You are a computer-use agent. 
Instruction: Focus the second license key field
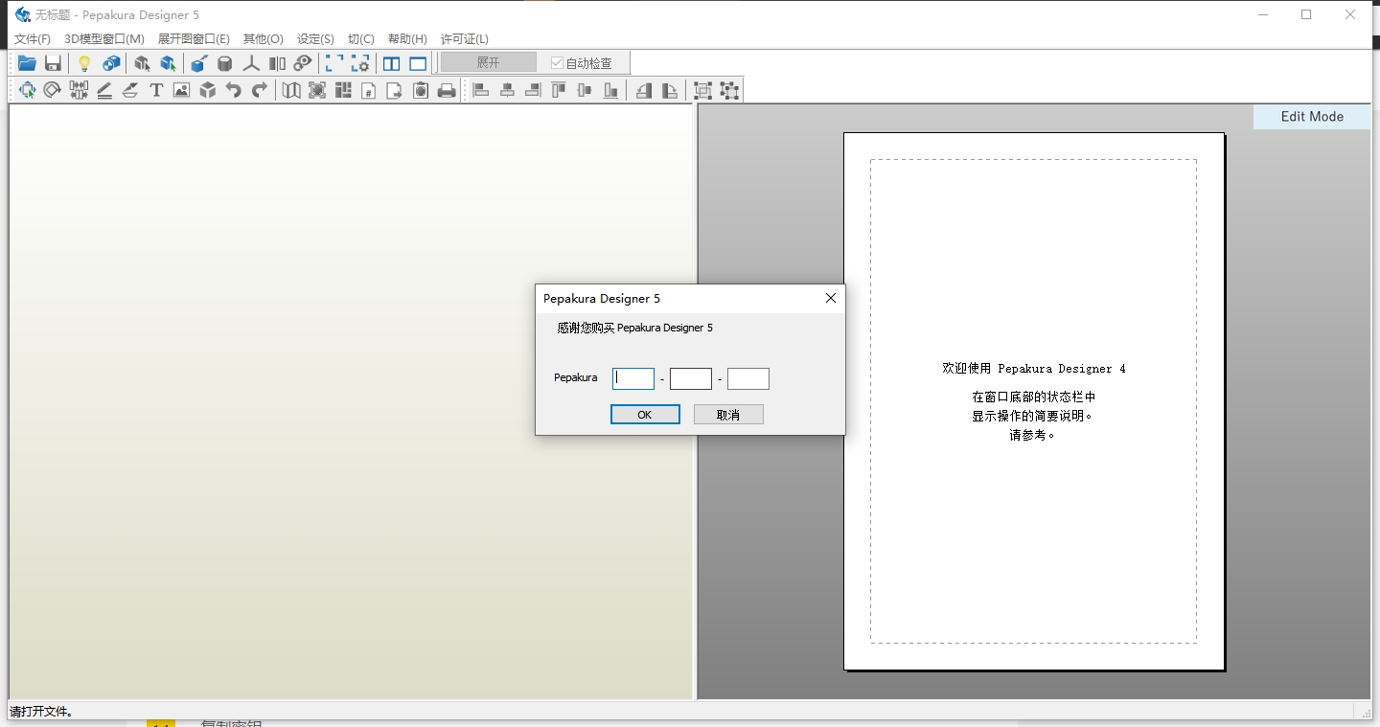pos(691,378)
